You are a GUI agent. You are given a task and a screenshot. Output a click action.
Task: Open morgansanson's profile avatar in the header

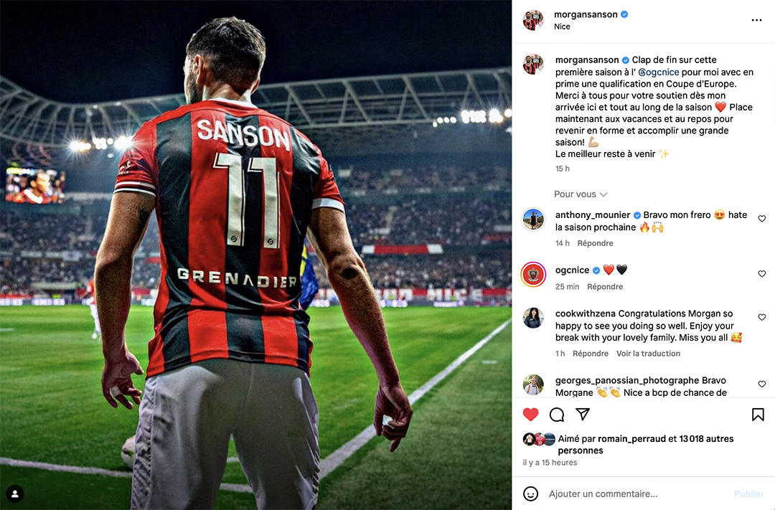click(x=533, y=20)
